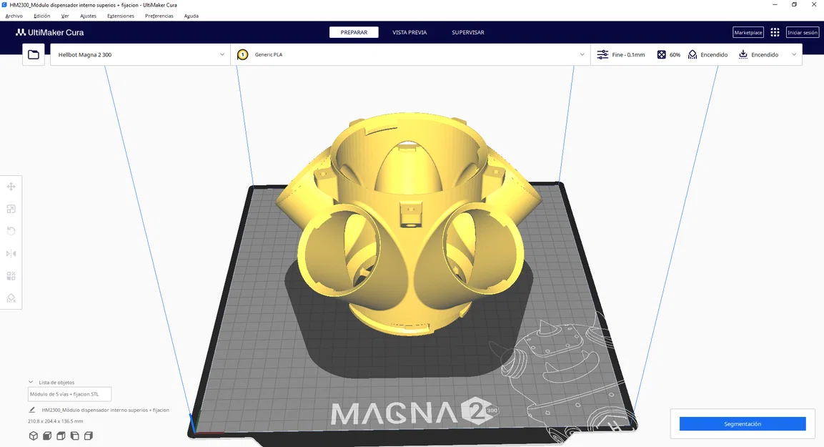Edit model name pencil icon
This screenshot has height=447, width=824.
coord(32,410)
